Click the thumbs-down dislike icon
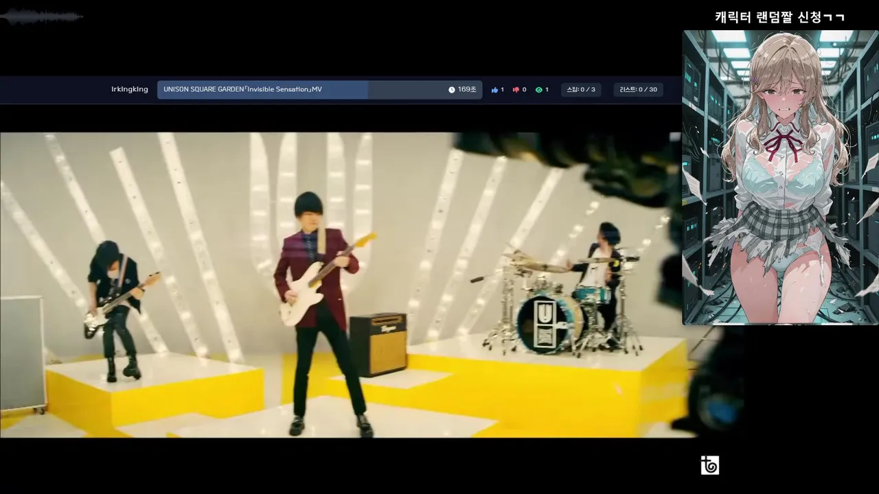 click(516, 90)
